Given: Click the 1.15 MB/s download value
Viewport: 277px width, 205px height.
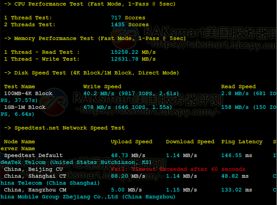Looking at the screenshot, I should (x=181, y=190).
